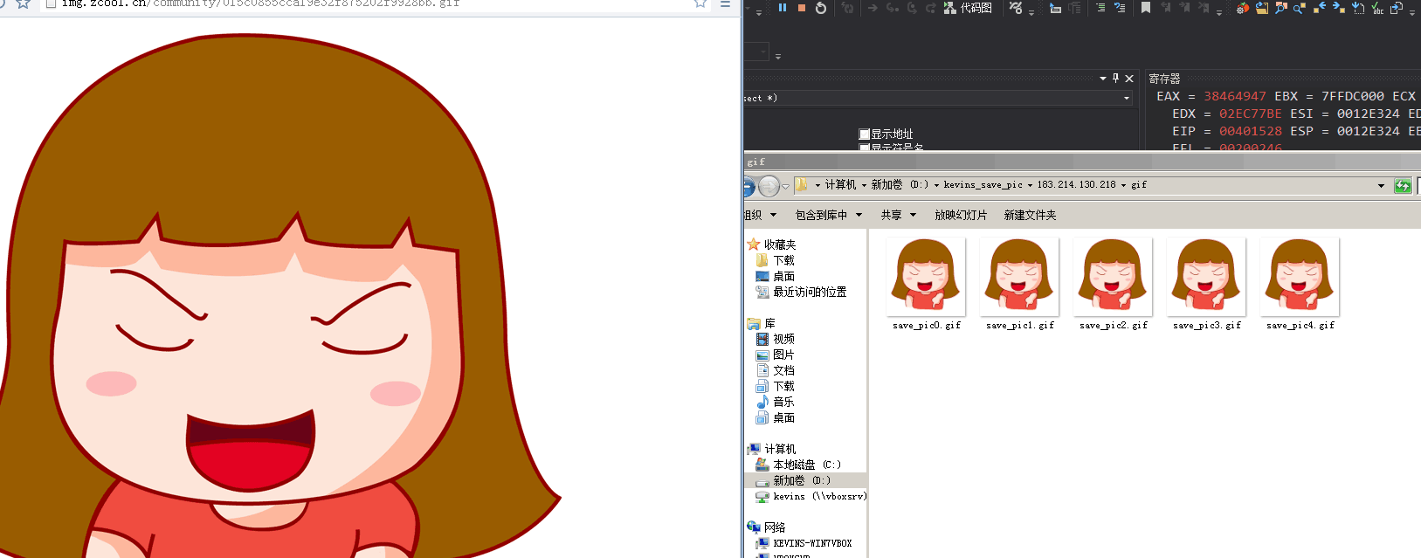Open toolbar overflow arrow after the bookmark icons
Viewport: 1421px width, 558px height.
[1219, 12]
